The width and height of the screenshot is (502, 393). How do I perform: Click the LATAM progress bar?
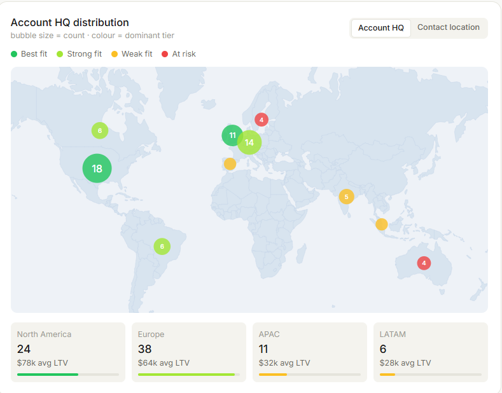click(x=431, y=375)
